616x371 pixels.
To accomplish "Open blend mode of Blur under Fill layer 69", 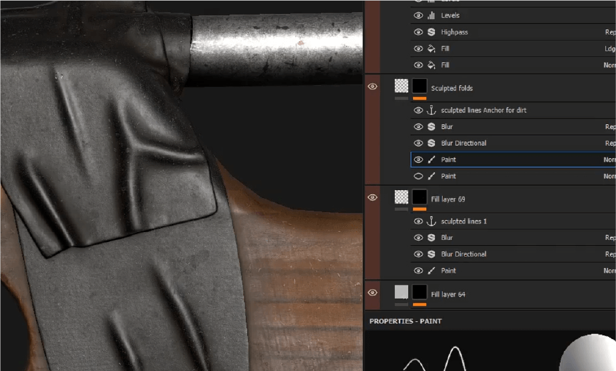I will coord(610,237).
